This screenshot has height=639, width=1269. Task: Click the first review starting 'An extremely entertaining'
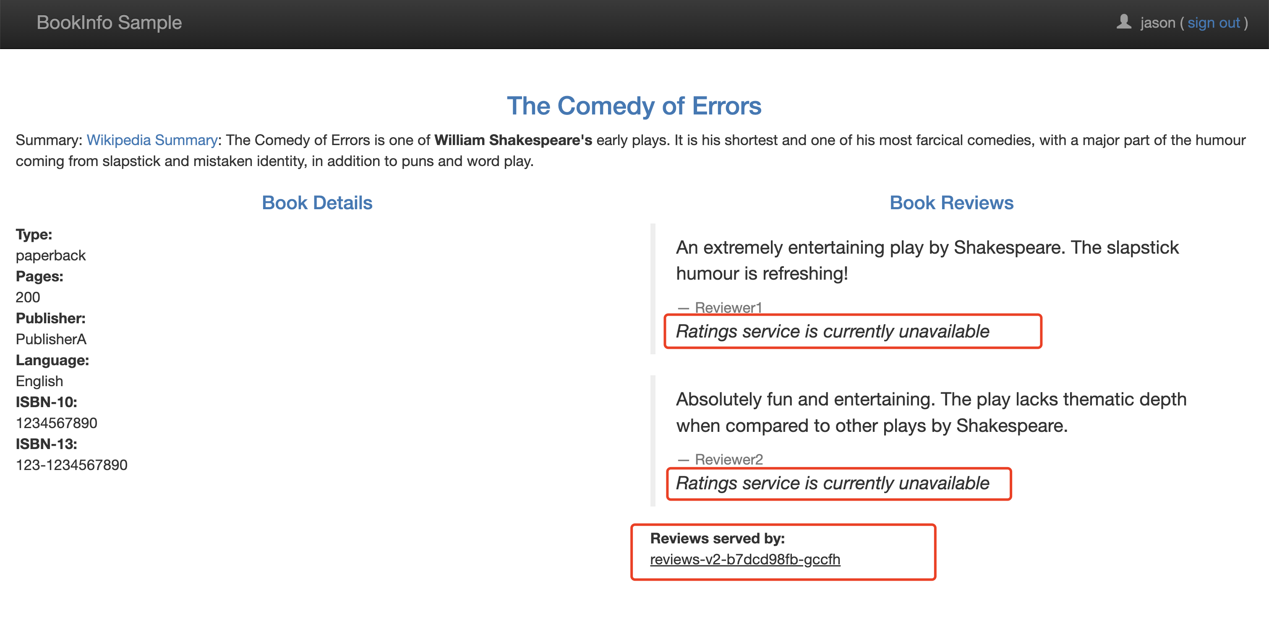927,260
